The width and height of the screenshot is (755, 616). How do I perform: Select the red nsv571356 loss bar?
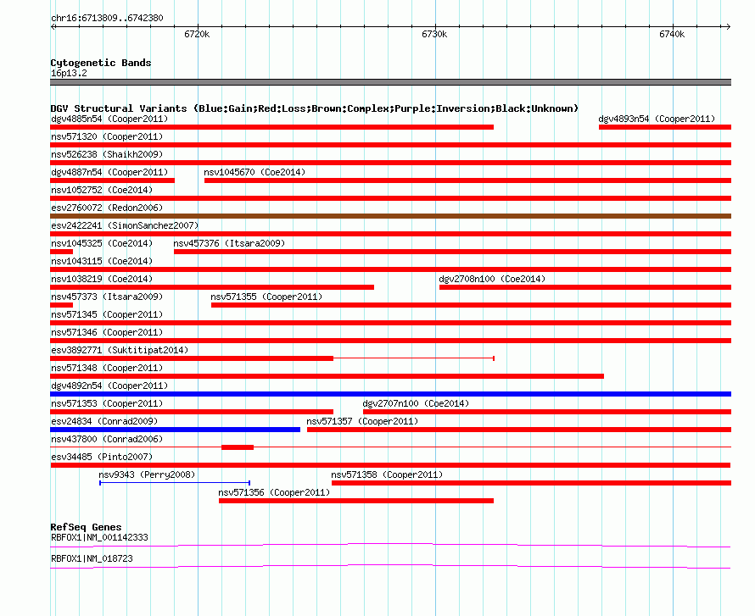356,501
